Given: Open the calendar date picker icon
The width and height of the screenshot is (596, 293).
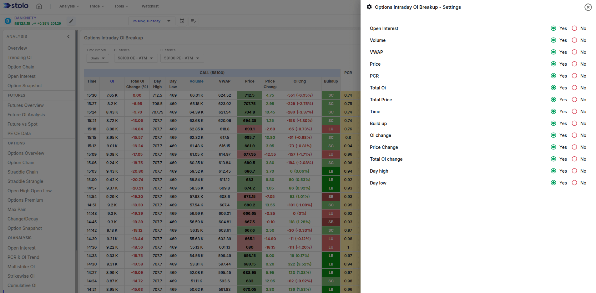Looking at the screenshot, I should 182,21.
